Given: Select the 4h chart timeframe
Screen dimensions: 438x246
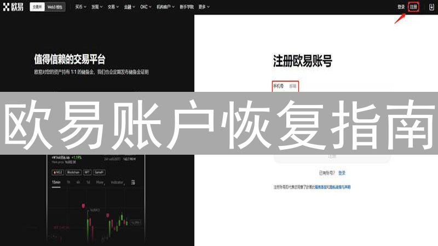Looking at the screenshot, I should tap(78, 183).
